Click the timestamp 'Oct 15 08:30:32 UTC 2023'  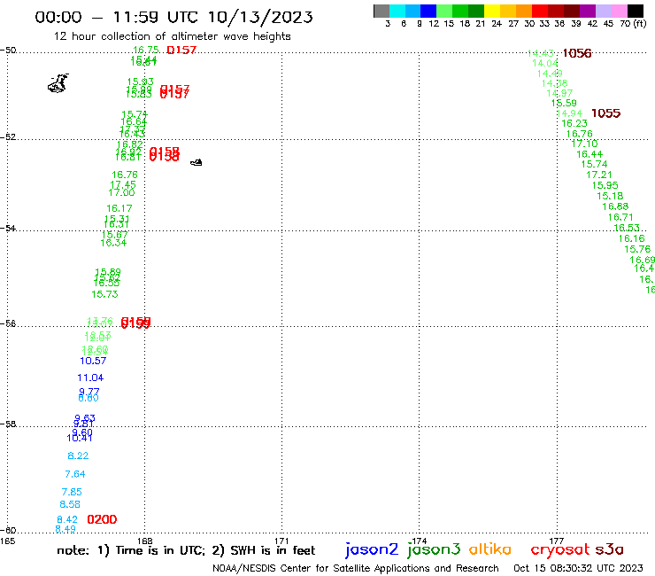[x=578, y=568]
